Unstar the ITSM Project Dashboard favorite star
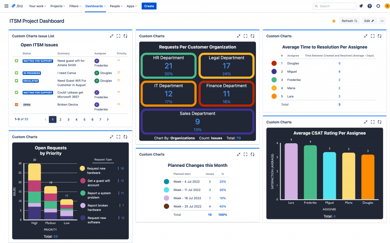The height and width of the screenshot is (243, 390). pyautogui.click(x=334, y=21)
